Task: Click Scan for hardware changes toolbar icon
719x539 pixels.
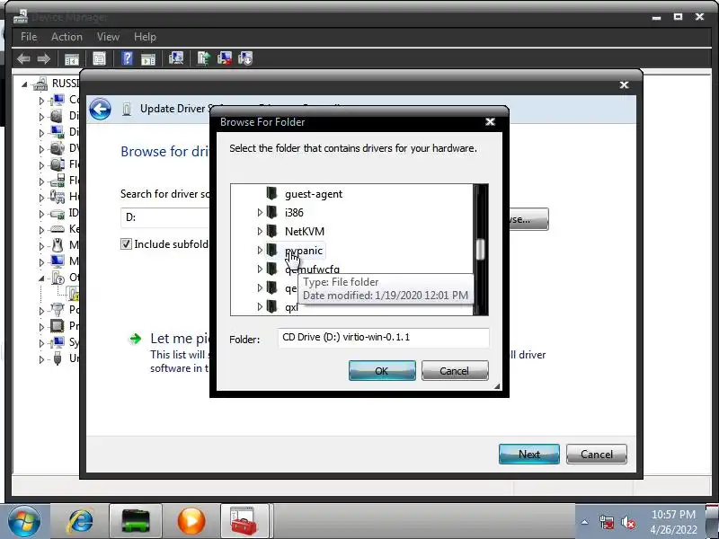Action: (176, 58)
